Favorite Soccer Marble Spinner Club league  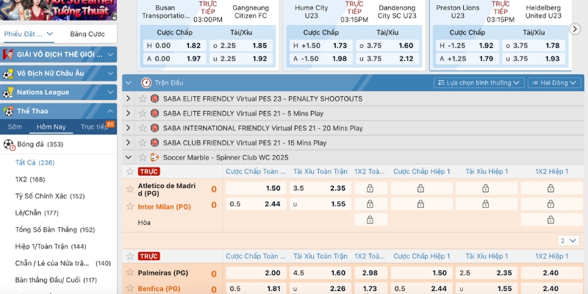(x=143, y=157)
